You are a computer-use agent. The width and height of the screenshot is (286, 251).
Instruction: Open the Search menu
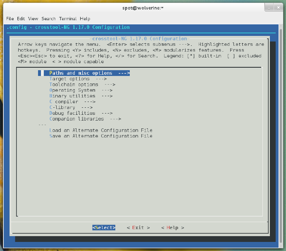[48, 19]
